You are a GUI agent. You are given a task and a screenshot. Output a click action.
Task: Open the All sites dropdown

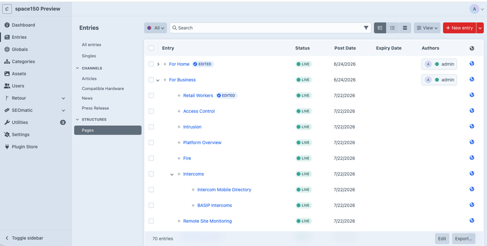[156, 28]
